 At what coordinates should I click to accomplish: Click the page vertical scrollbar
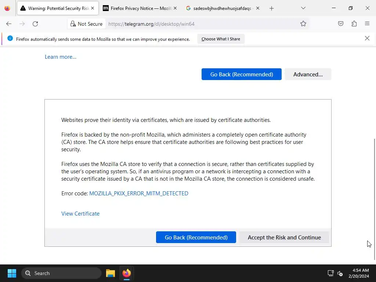tap(375, 199)
